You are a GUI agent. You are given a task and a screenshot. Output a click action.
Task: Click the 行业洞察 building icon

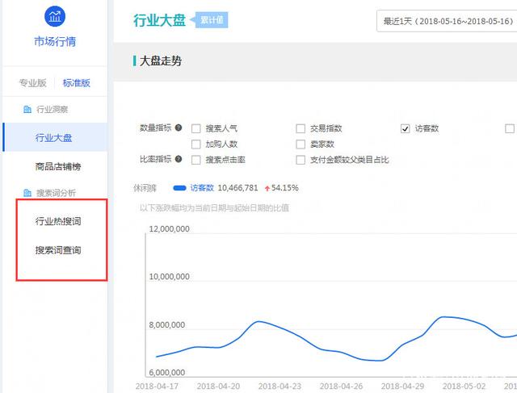pos(27,109)
